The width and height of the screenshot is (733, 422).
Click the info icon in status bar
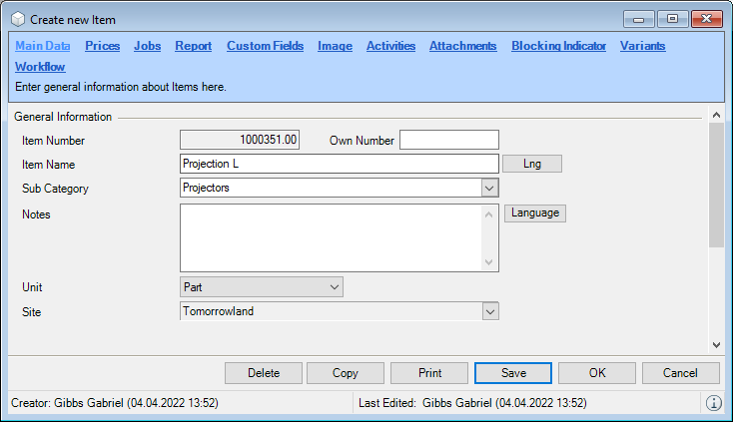pos(714,403)
